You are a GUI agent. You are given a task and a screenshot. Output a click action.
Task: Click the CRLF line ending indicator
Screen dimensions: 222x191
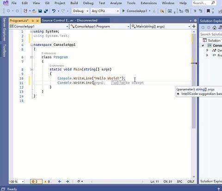(x=191, y=181)
